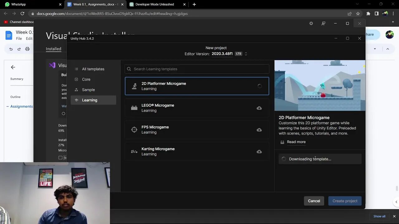Open Visual Studio Installer feedback icon
Viewport: 399px width, 224px height.
323,23
